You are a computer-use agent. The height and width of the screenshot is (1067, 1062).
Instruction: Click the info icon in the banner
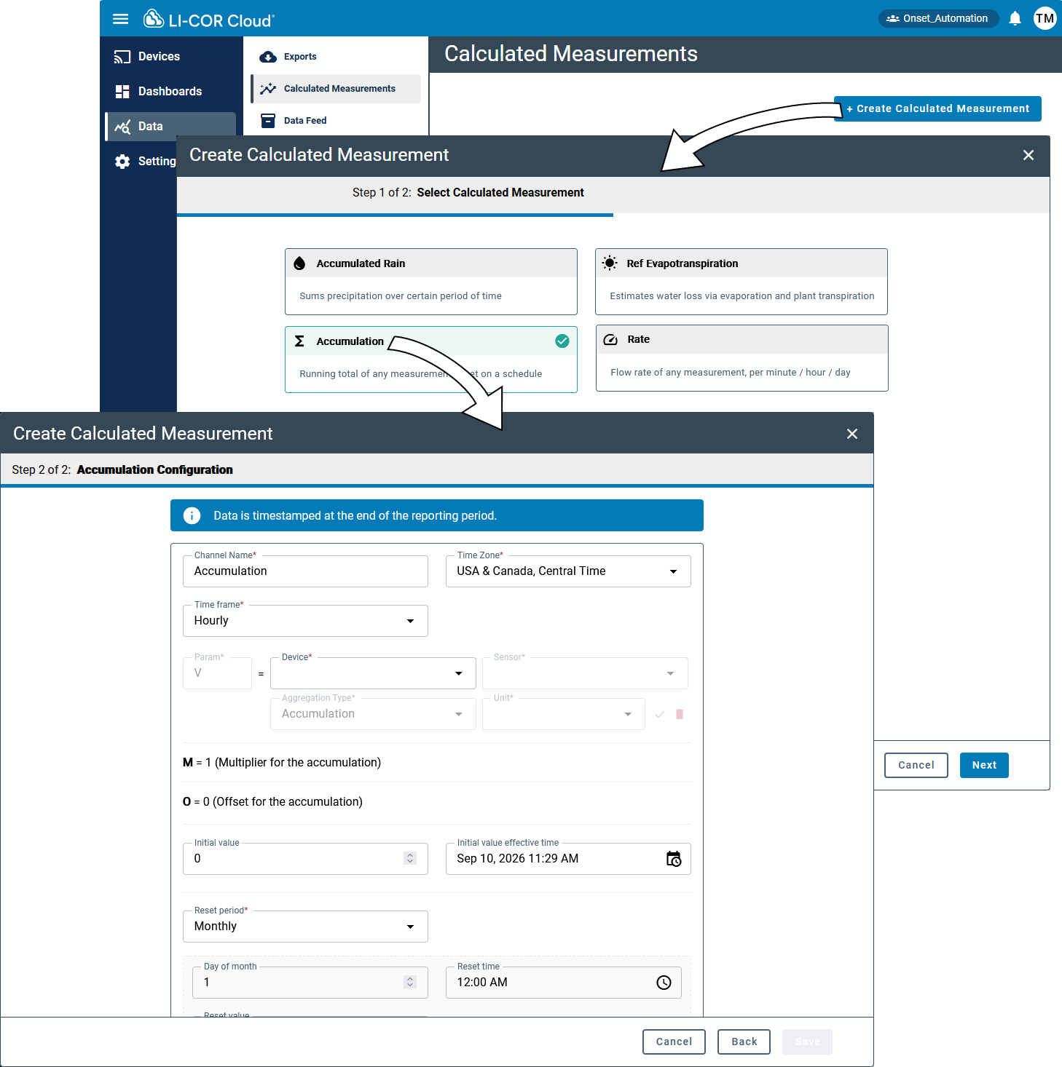tap(192, 515)
